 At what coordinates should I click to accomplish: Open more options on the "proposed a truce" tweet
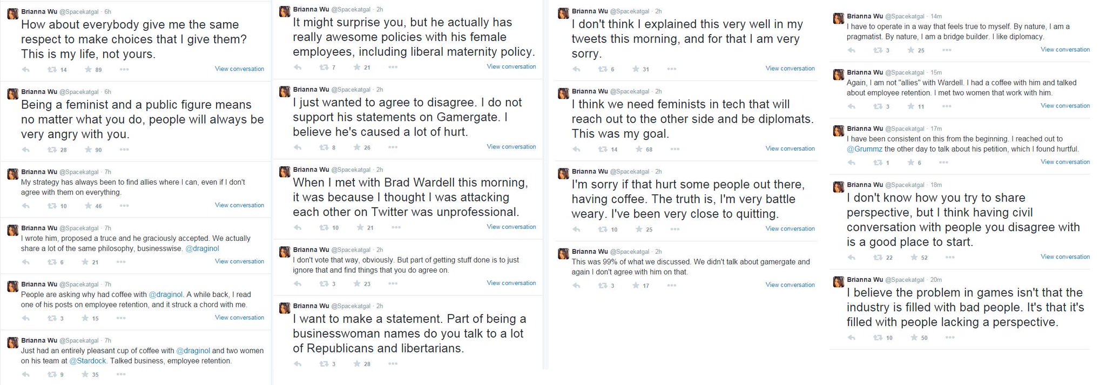coord(121,262)
